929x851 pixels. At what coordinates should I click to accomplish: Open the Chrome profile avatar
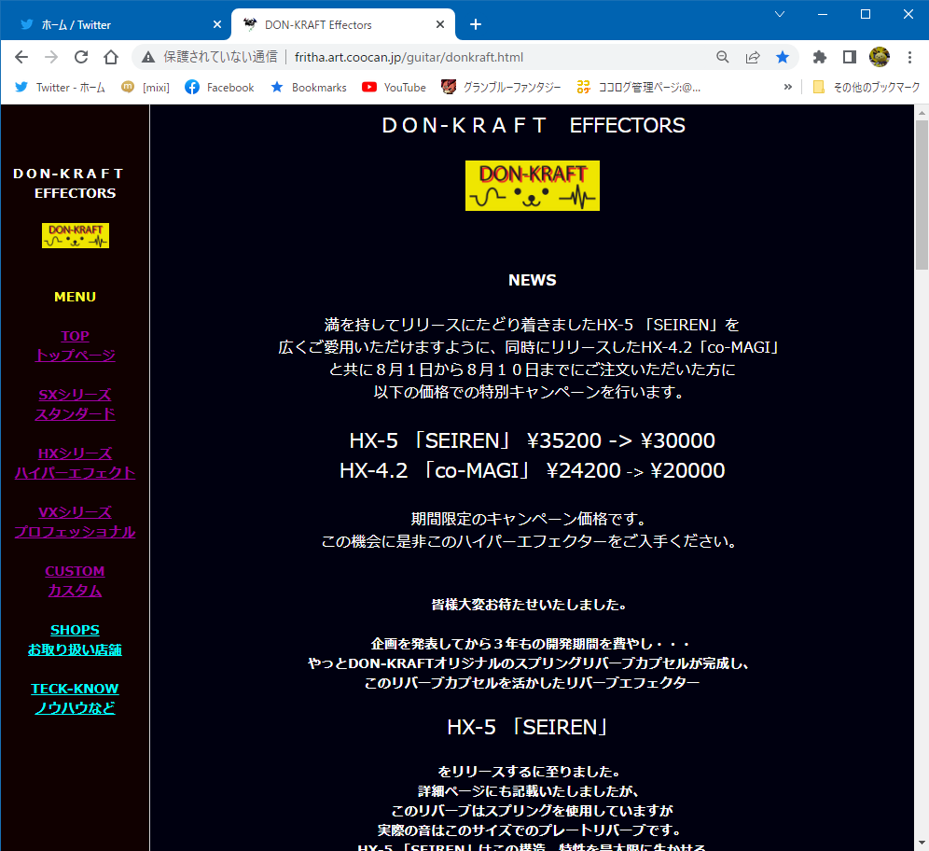(x=880, y=57)
